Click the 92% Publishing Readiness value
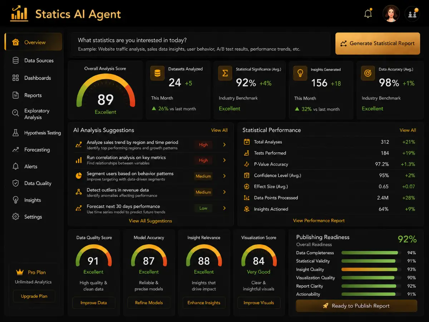 (407, 239)
